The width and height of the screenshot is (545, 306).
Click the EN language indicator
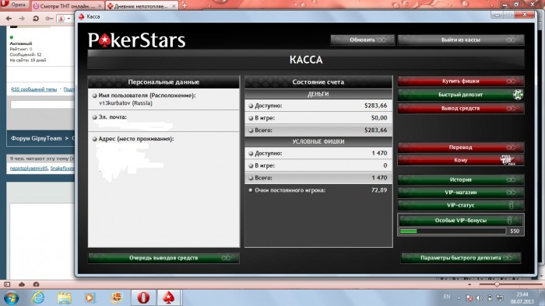pos(447,297)
